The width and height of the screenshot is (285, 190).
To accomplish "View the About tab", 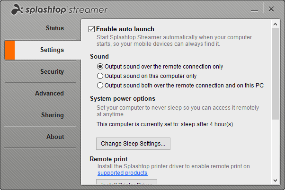I will (x=55, y=137).
